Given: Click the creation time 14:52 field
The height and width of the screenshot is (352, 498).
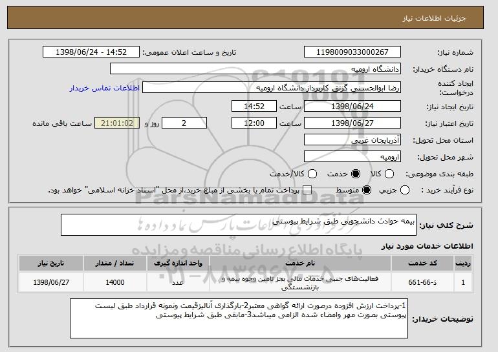Looking at the screenshot, I should (x=254, y=106).
